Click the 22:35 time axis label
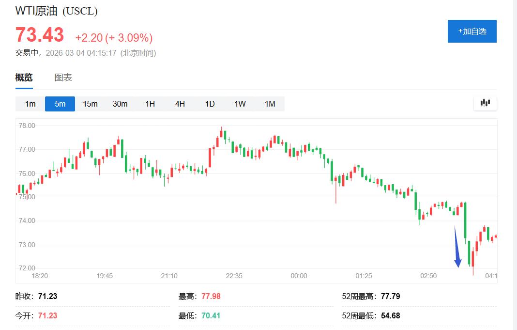Screen dimensions: 517x330 pyautogui.click(x=234, y=276)
